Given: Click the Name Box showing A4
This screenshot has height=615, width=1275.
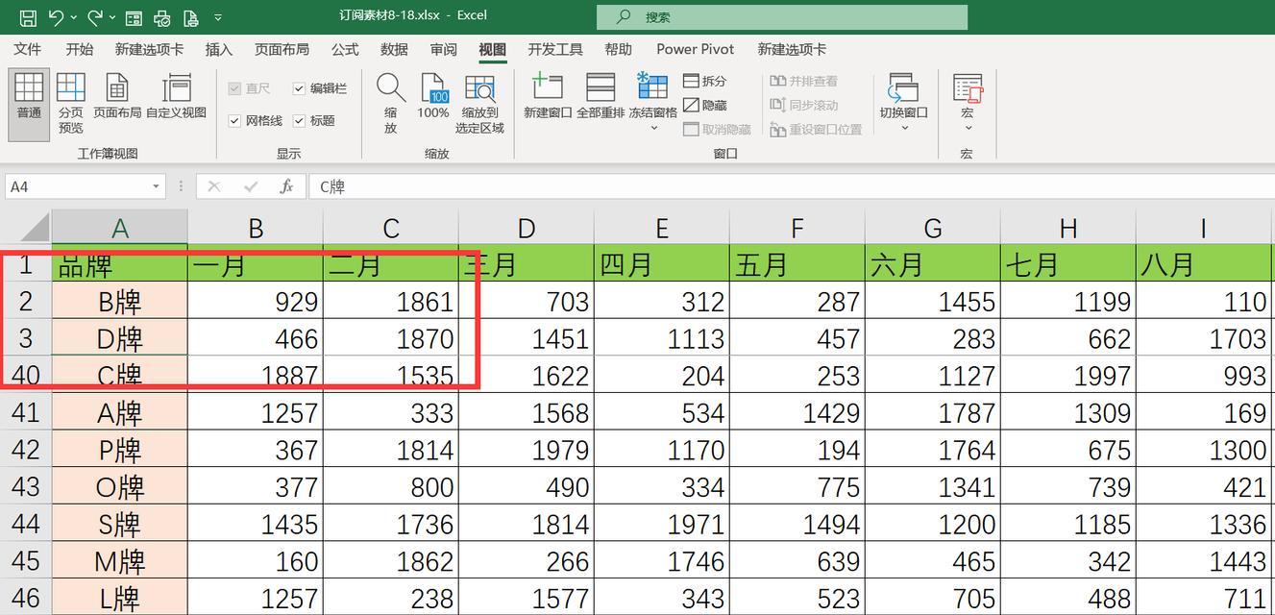Looking at the screenshot, I should pyautogui.click(x=77, y=186).
